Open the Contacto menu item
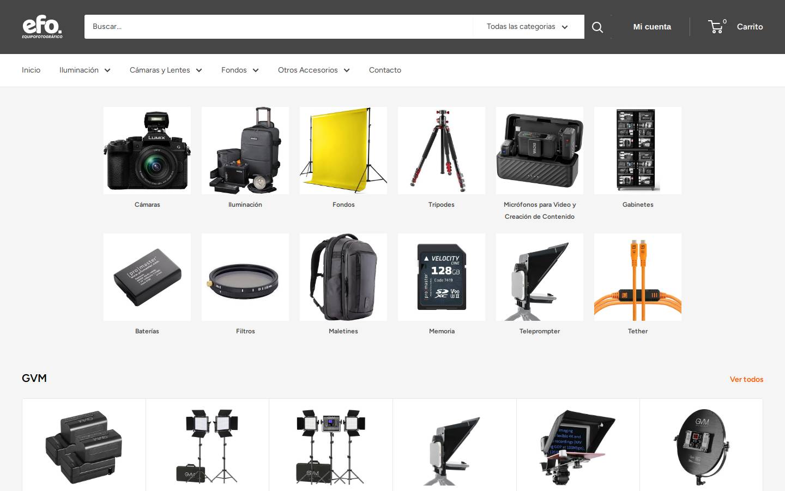 385,70
